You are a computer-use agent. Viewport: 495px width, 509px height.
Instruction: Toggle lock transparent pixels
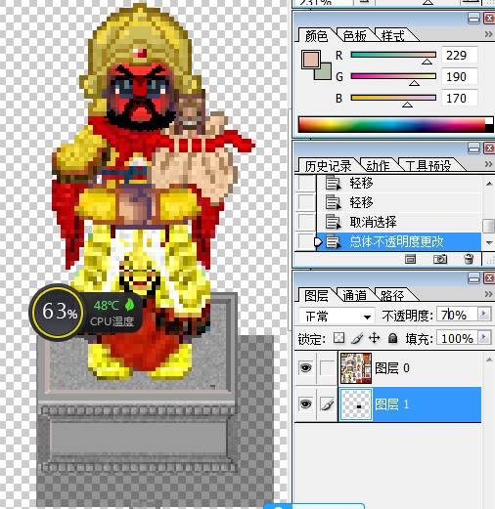pyautogui.click(x=338, y=338)
